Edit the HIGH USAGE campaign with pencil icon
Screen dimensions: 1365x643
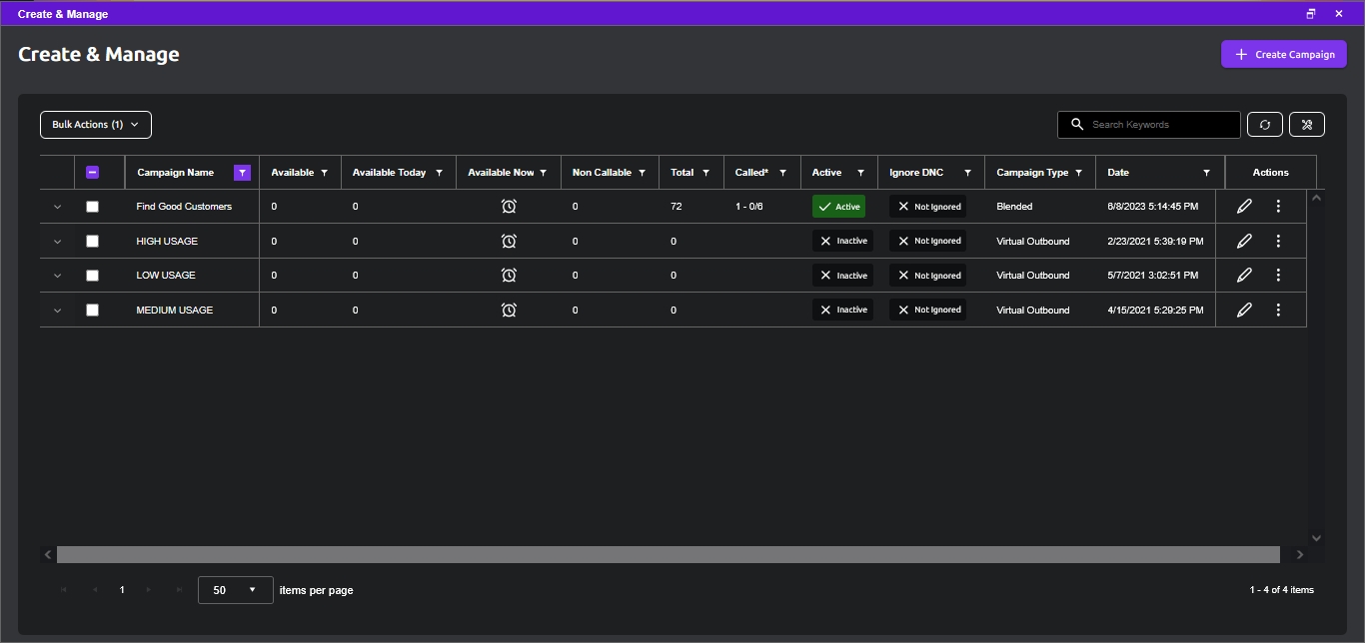[x=1244, y=241]
